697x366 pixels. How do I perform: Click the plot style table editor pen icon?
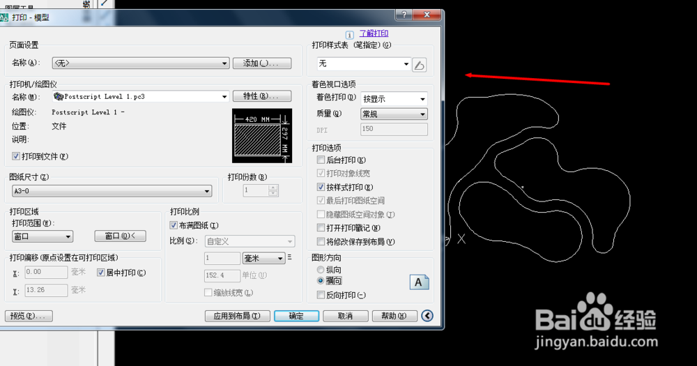(419, 66)
